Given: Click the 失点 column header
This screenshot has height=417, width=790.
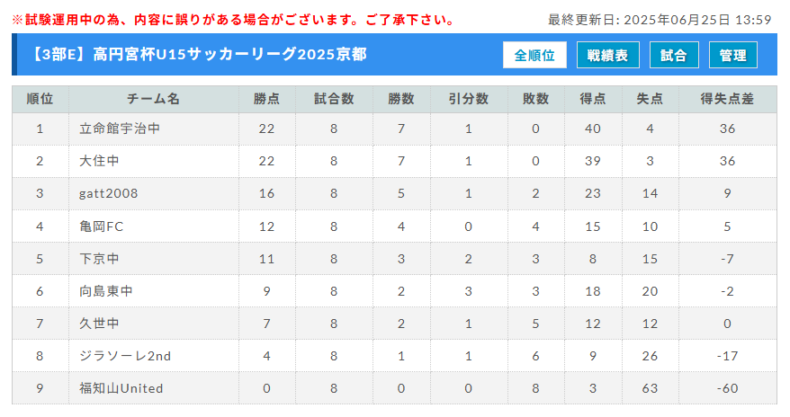Looking at the screenshot, I should coord(650,99).
